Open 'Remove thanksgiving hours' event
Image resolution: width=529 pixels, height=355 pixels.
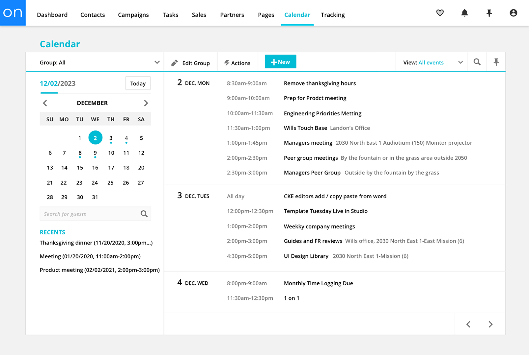320,83
